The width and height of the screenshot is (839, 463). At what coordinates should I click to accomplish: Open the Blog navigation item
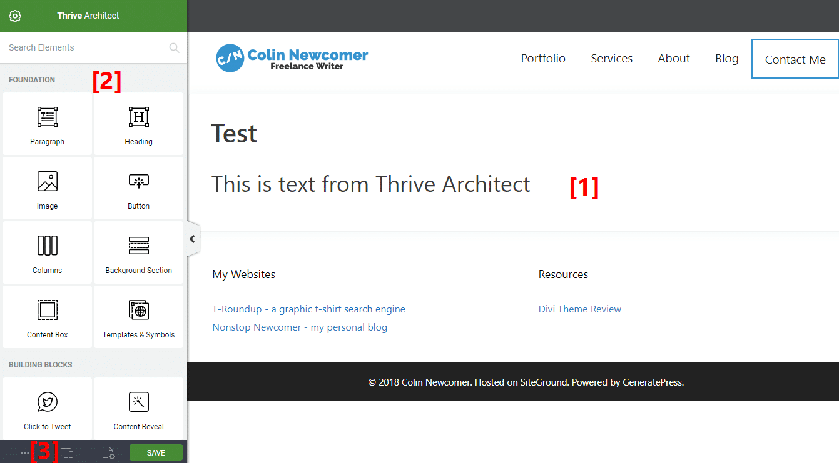pos(726,58)
